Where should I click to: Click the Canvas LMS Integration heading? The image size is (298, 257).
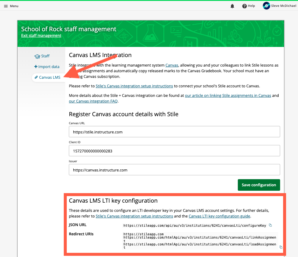click(x=100, y=55)
